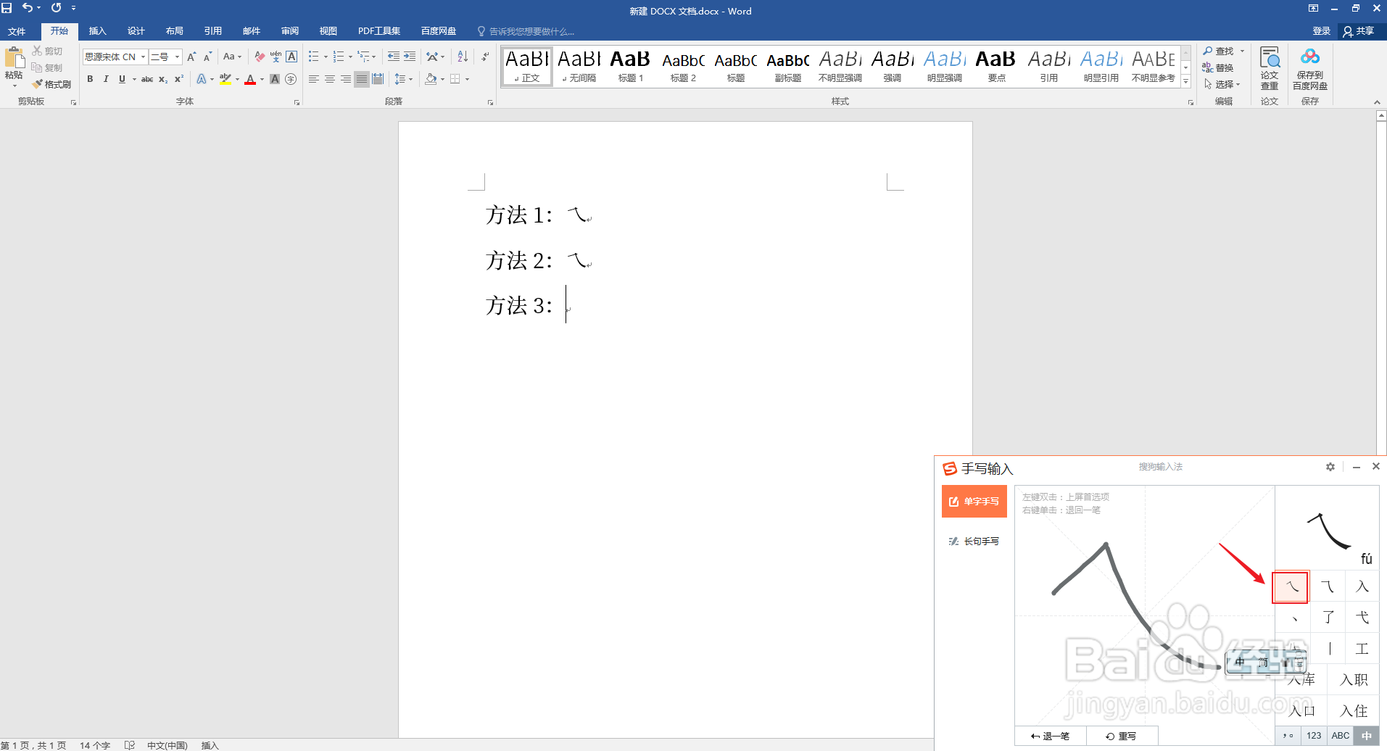This screenshot has height=751, width=1387.
Task: Toggle Bold formatting
Action: tap(90, 79)
